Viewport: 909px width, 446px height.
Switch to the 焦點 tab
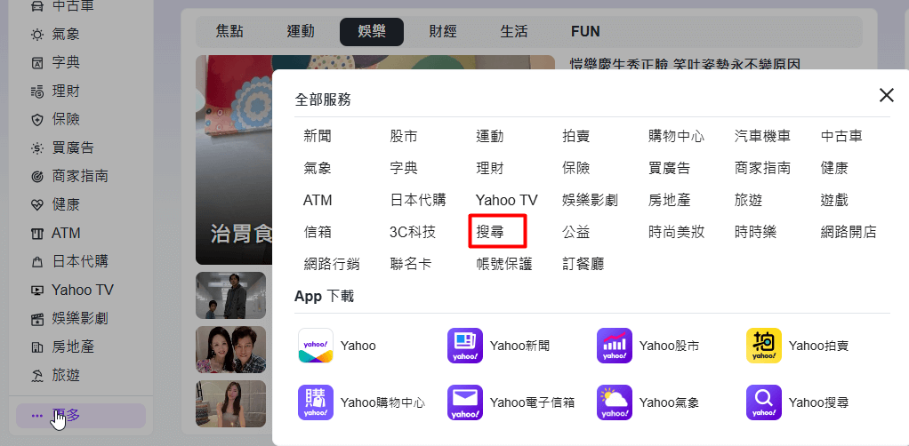(229, 31)
